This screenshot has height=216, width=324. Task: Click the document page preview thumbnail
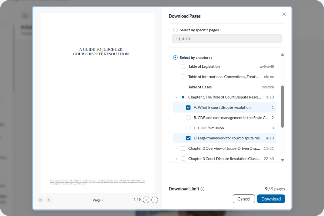[x=98, y=103]
